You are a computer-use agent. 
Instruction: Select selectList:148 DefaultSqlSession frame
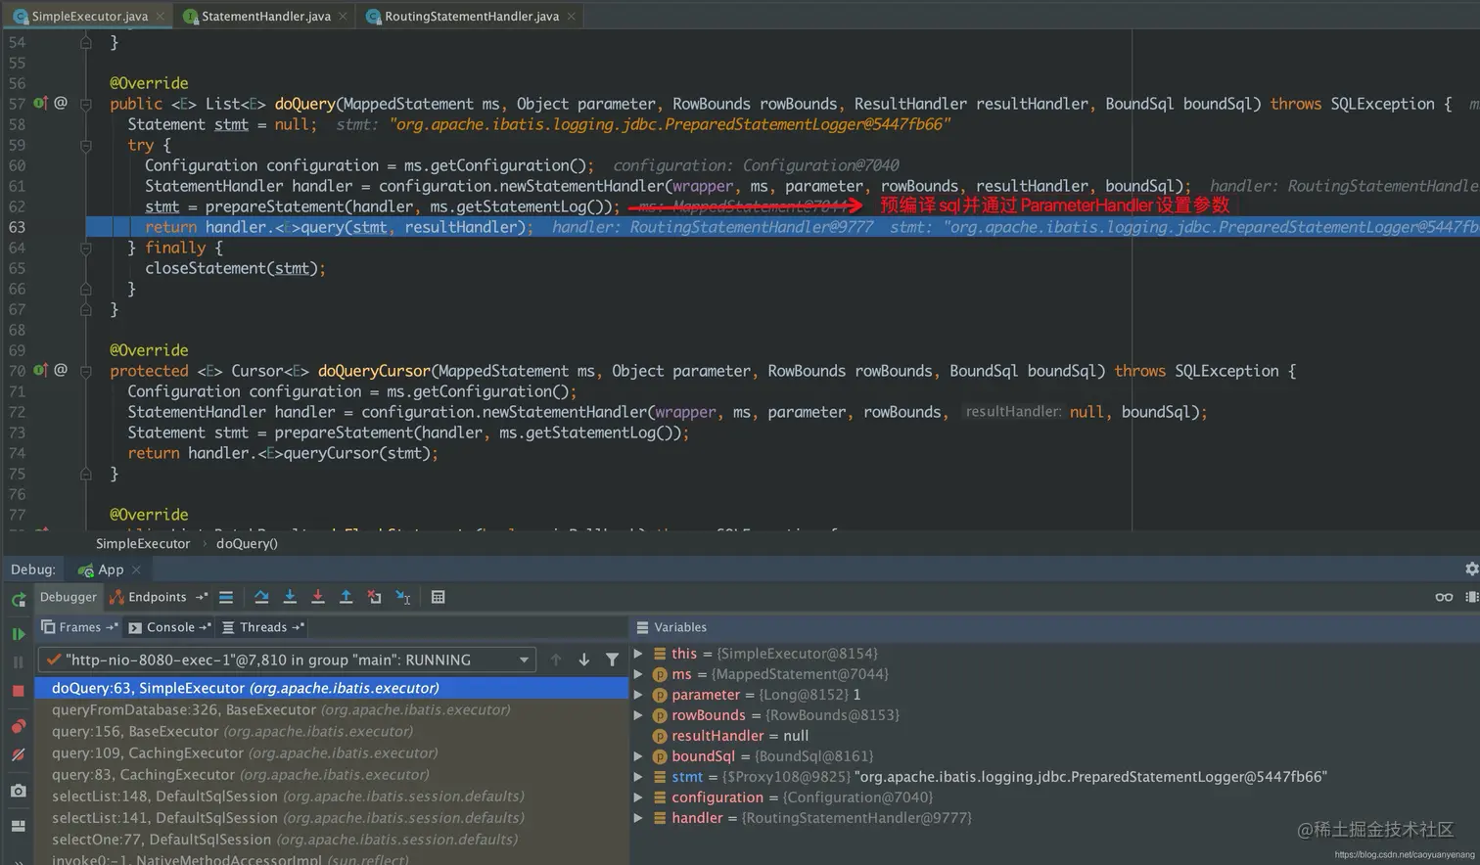331,796
